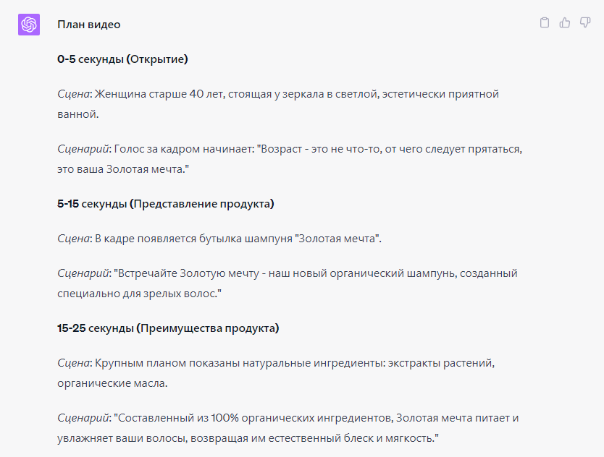Click the "План видео" title
This screenshot has width=604, height=457.
89,25
